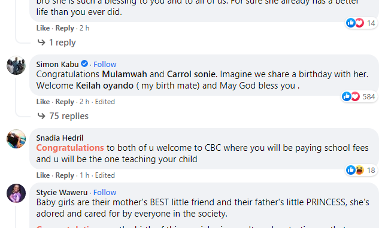Open Simon Kabu's profile picture

click(16, 65)
